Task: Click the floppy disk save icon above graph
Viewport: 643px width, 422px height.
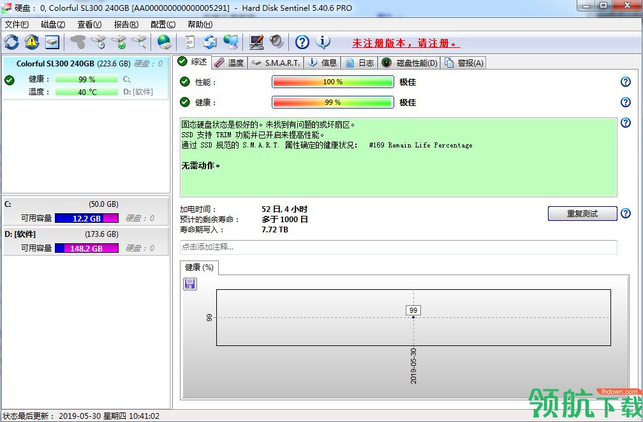Action: click(190, 283)
